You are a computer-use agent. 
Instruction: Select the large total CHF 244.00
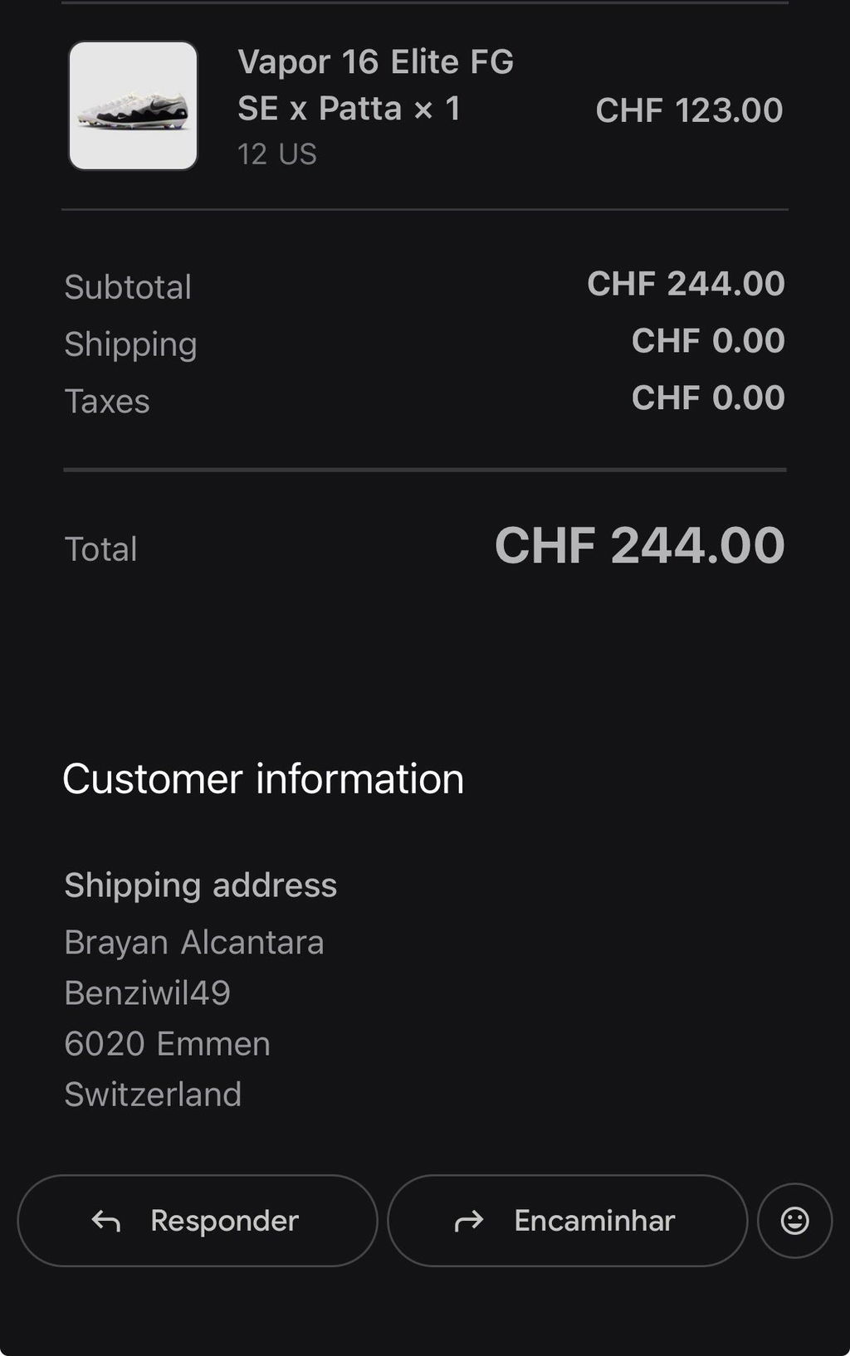click(639, 546)
